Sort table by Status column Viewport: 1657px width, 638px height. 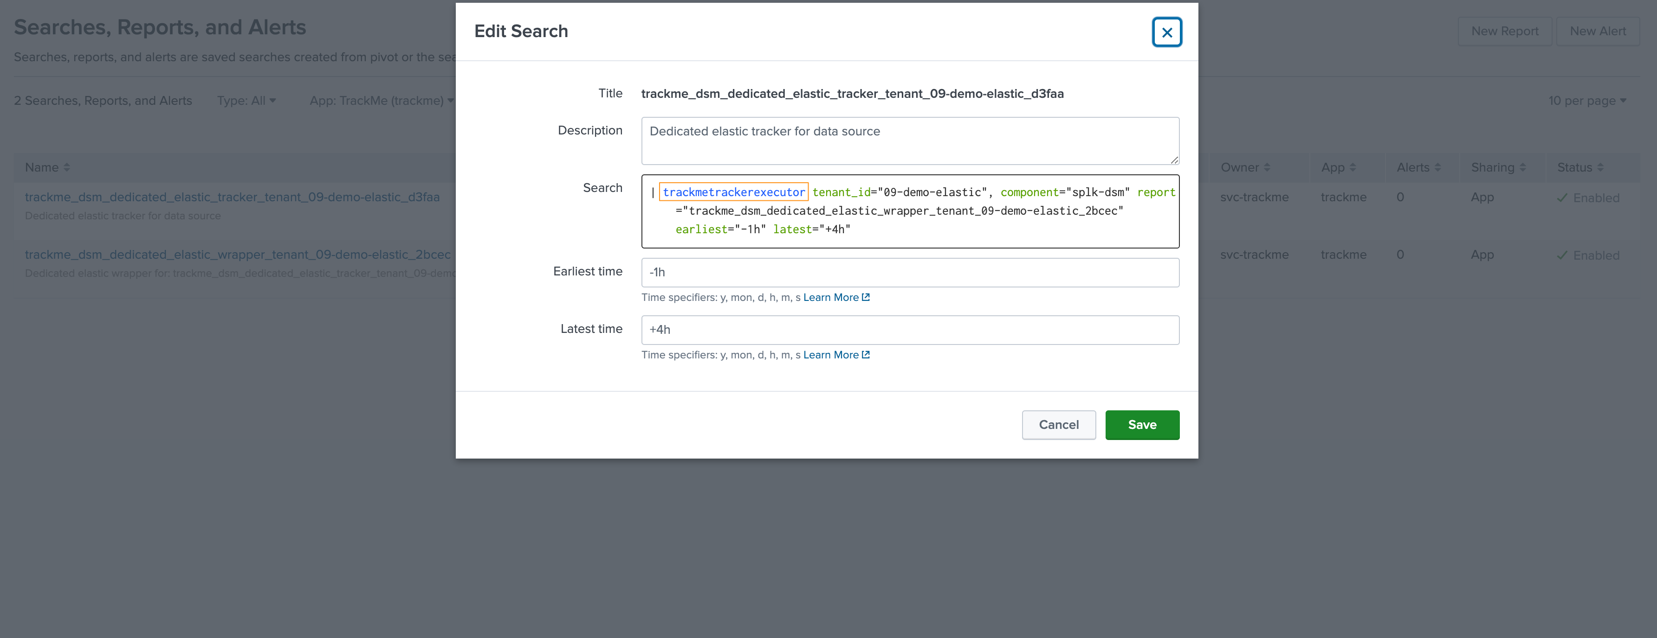pos(1580,167)
